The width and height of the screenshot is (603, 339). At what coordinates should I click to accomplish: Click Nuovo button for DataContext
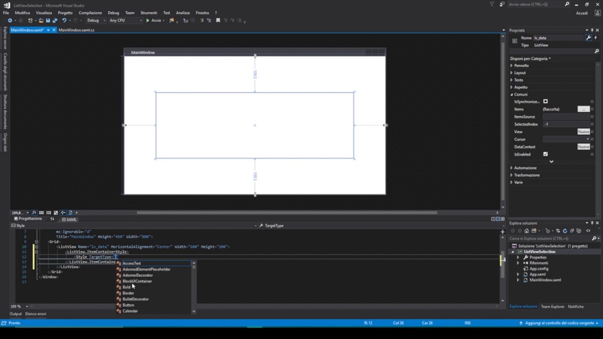[583, 147]
